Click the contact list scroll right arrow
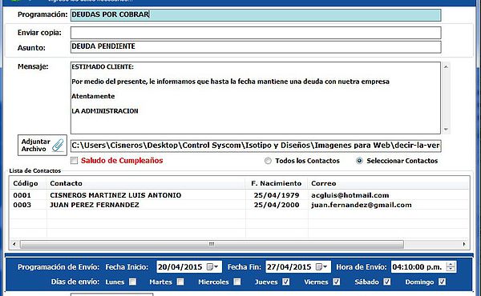Screen dimensions: 481x296 tap(464, 244)
